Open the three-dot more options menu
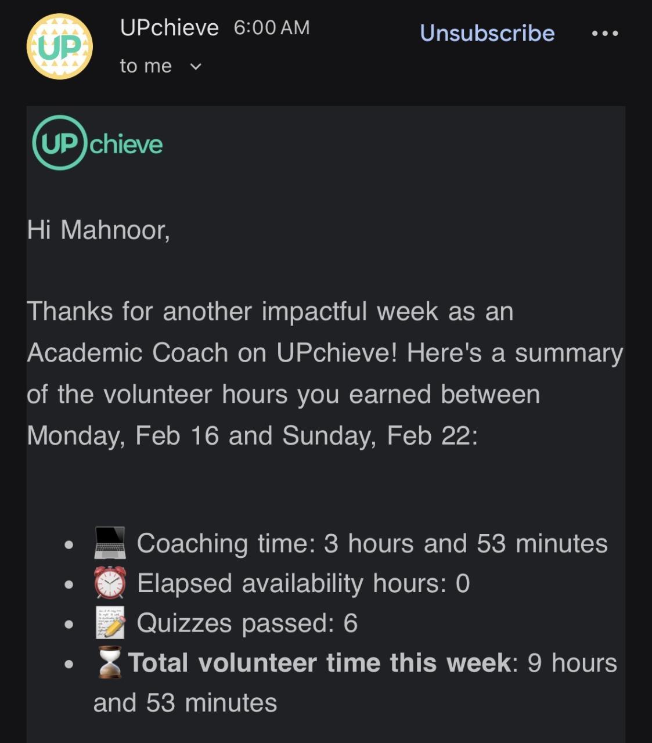Image resolution: width=652 pixels, height=743 pixels. (x=605, y=34)
